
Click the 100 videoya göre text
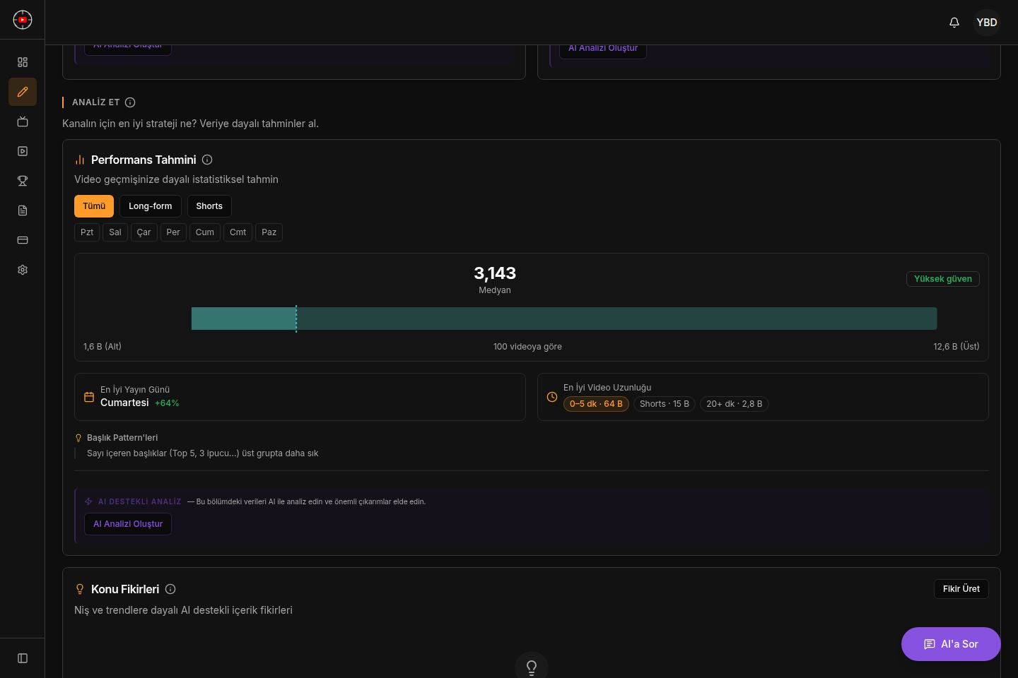(x=527, y=347)
